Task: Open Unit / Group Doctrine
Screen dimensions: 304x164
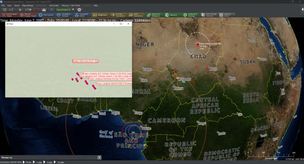Action: 209,15
